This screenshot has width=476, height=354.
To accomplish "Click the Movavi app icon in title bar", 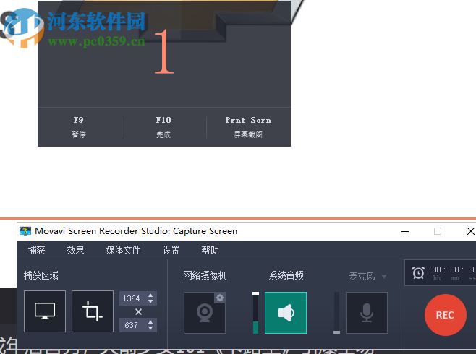I will pyautogui.click(x=25, y=231).
